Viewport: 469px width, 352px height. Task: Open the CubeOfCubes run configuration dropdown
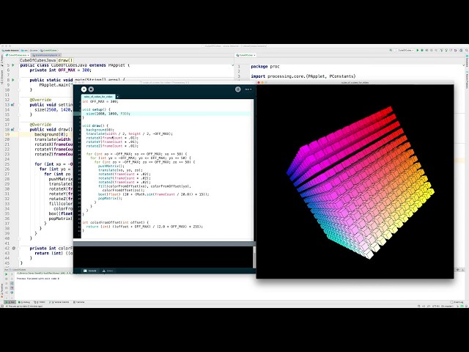[x=405, y=51]
